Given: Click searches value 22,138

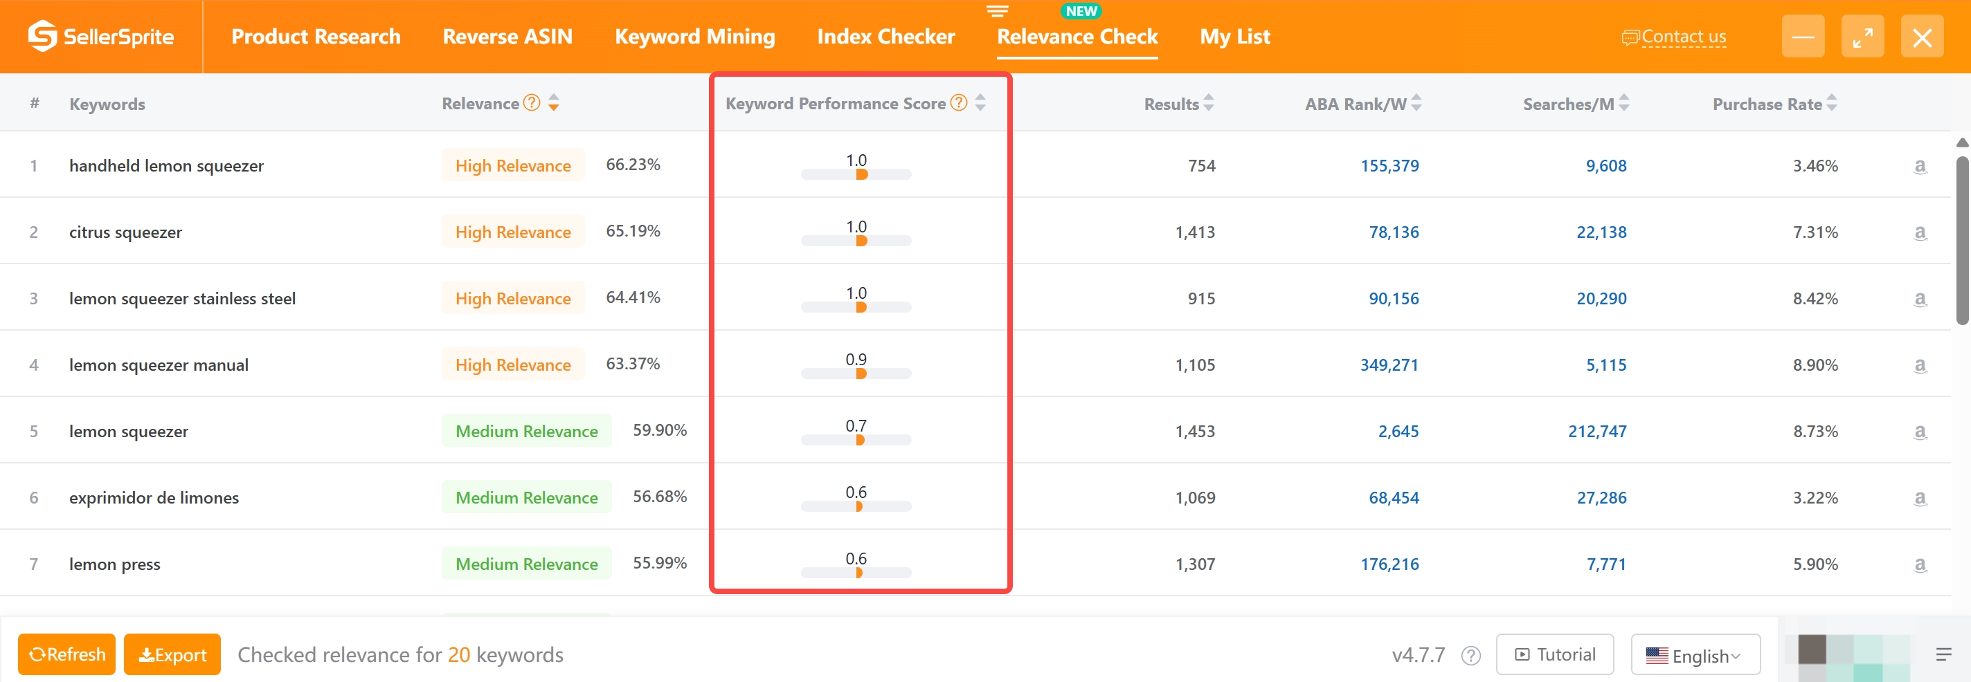Looking at the screenshot, I should 1601,232.
